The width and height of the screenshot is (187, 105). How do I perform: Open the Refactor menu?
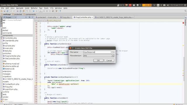[x=34, y=8]
